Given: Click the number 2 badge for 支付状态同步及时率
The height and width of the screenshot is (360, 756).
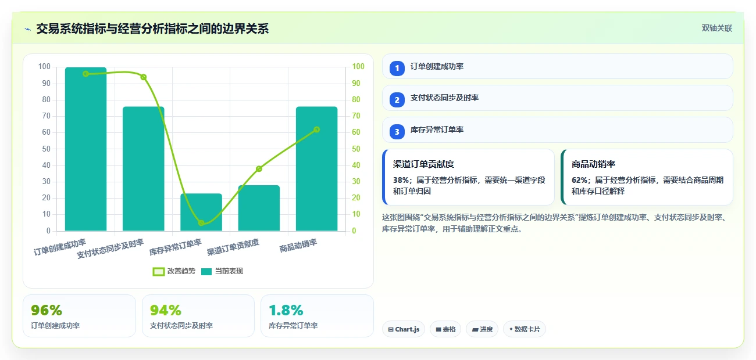Looking at the screenshot, I should tap(397, 100).
